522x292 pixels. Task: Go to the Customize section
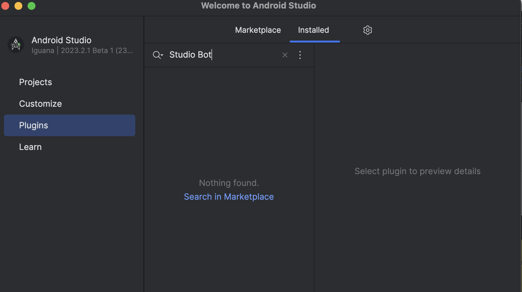click(40, 104)
